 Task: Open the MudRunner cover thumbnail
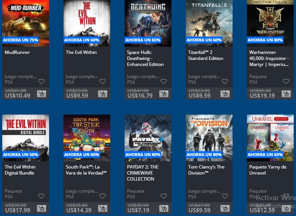(x=26, y=23)
